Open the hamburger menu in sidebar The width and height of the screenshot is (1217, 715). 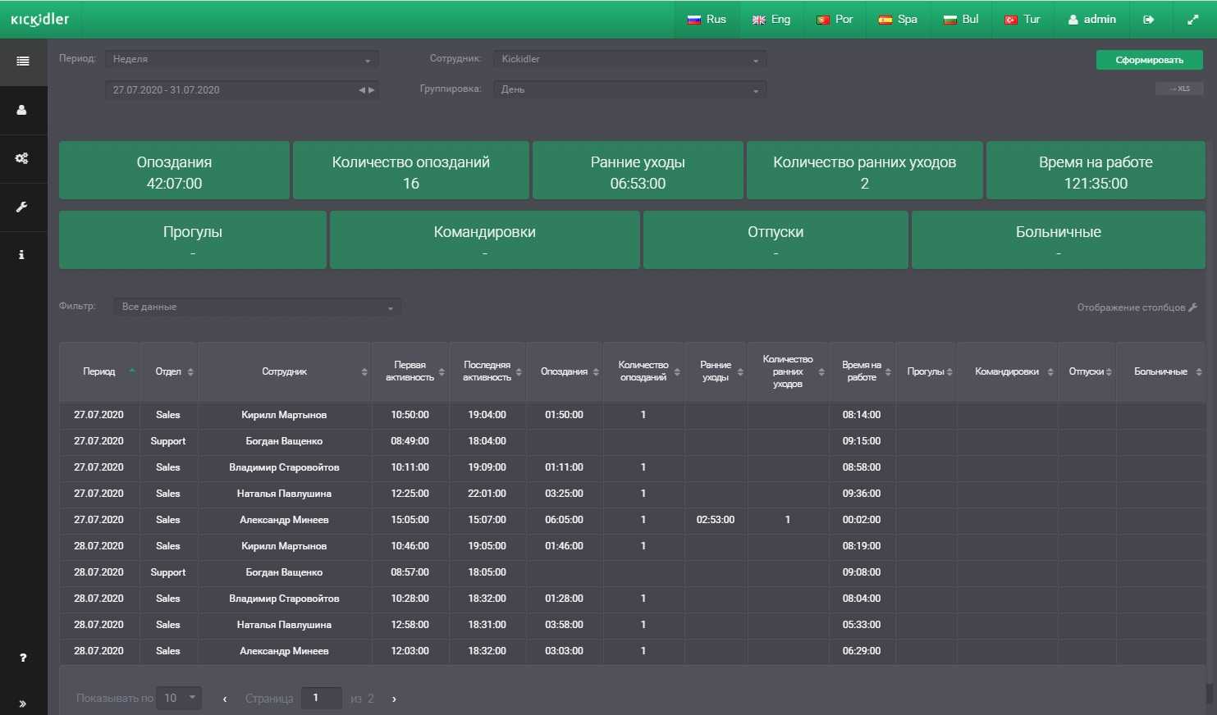coord(23,61)
